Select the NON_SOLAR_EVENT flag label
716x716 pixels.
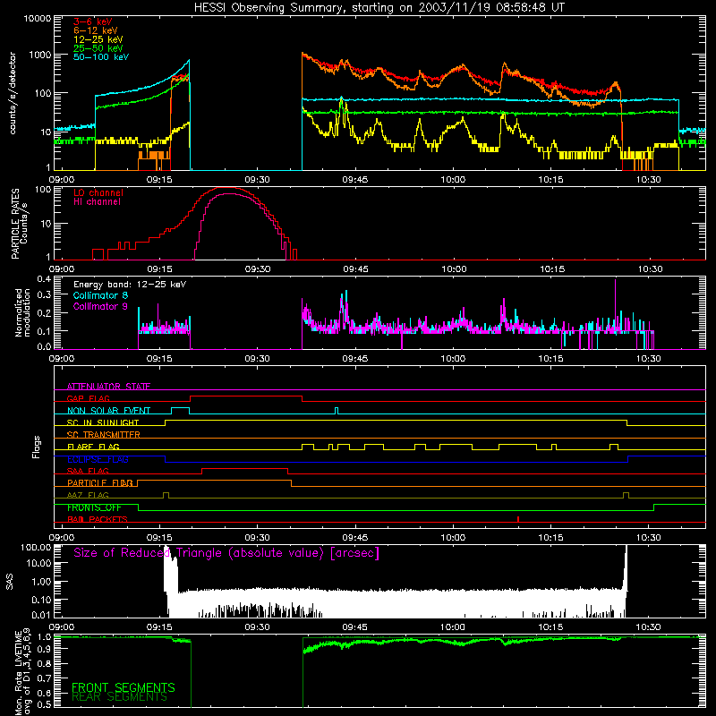point(108,411)
